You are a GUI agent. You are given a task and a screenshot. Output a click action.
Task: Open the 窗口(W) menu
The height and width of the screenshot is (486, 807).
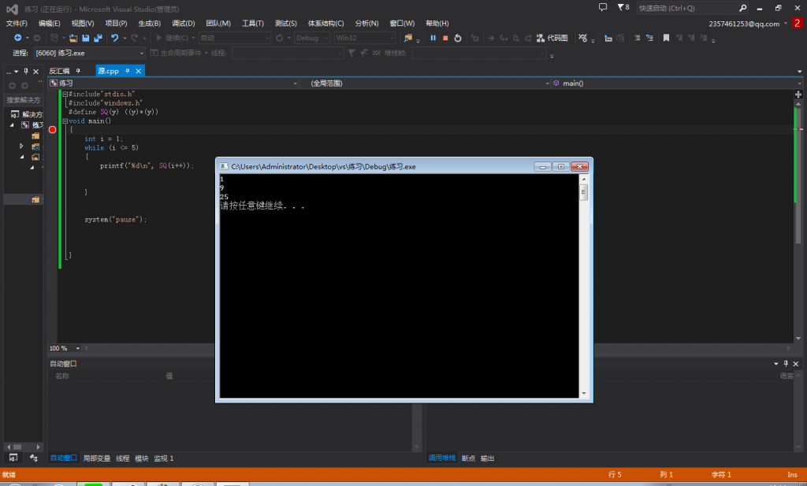402,24
